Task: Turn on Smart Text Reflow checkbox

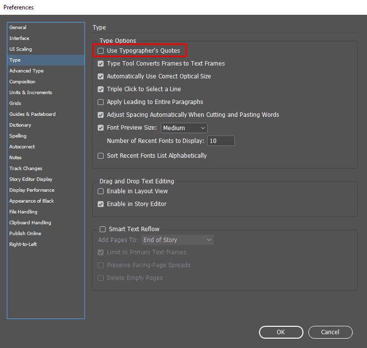Action: [103, 229]
